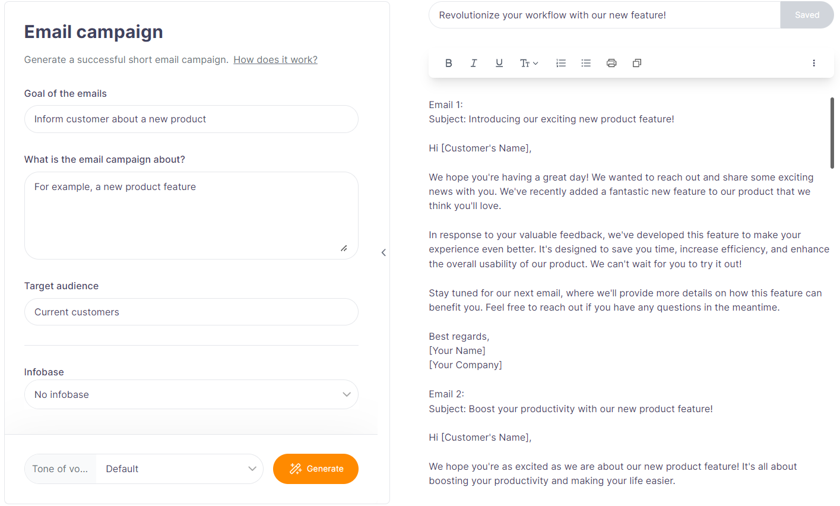Apply bold formatting to the email text

449,63
